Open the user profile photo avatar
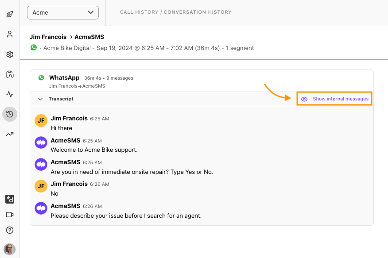This screenshot has width=388, height=258. pos(10,249)
